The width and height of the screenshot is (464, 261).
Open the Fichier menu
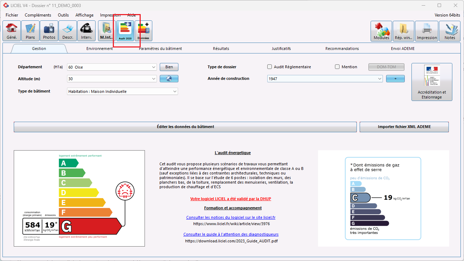[12, 15]
